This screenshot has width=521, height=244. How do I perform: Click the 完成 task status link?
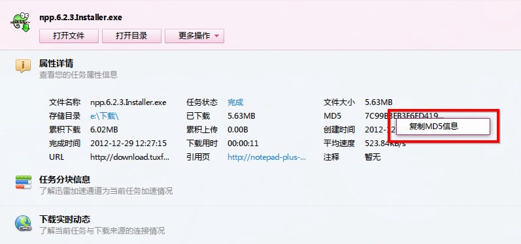click(x=235, y=102)
